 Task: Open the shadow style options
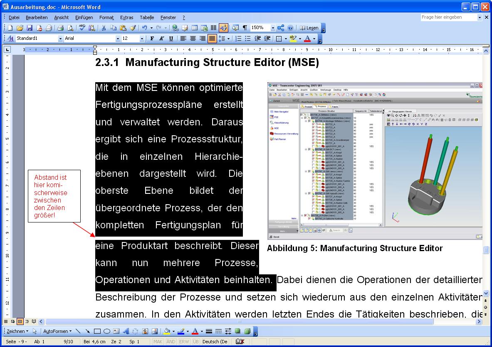(x=238, y=331)
